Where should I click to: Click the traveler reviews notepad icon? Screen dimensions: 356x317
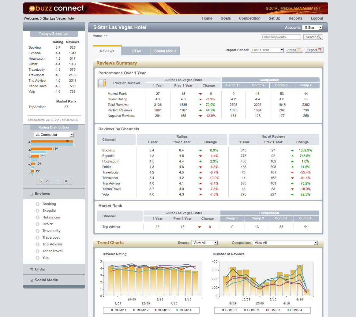coord(102,83)
